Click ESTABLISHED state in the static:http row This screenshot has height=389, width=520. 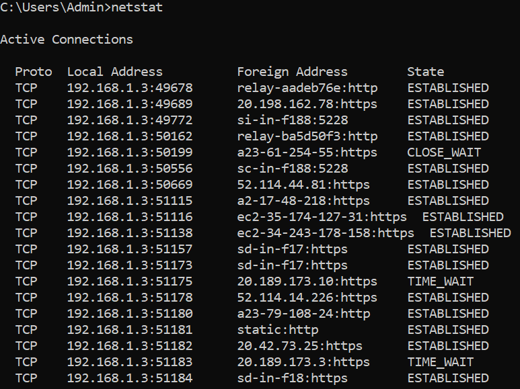[448, 330]
